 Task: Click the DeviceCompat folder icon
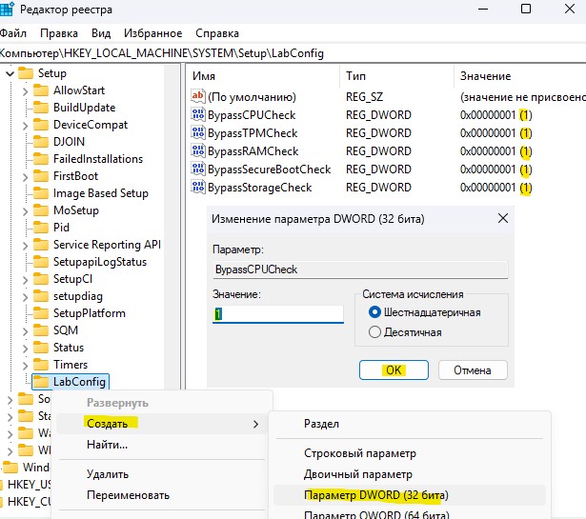point(41,125)
